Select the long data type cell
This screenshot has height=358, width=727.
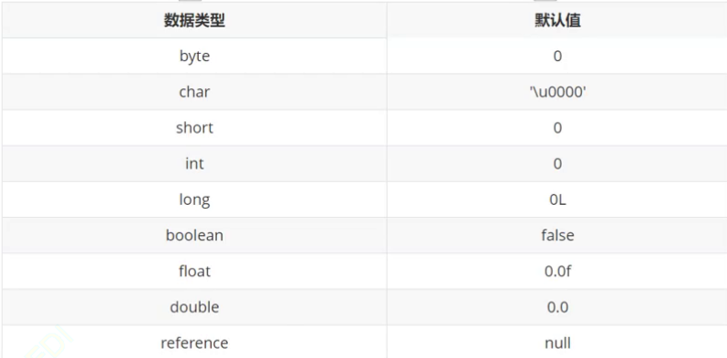coord(194,199)
